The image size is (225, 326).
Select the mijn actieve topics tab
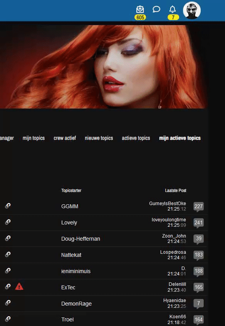180,138
